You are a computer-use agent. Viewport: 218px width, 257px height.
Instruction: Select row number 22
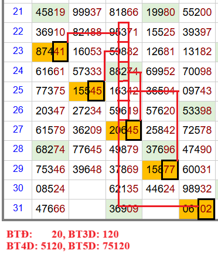(x=18, y=32)
